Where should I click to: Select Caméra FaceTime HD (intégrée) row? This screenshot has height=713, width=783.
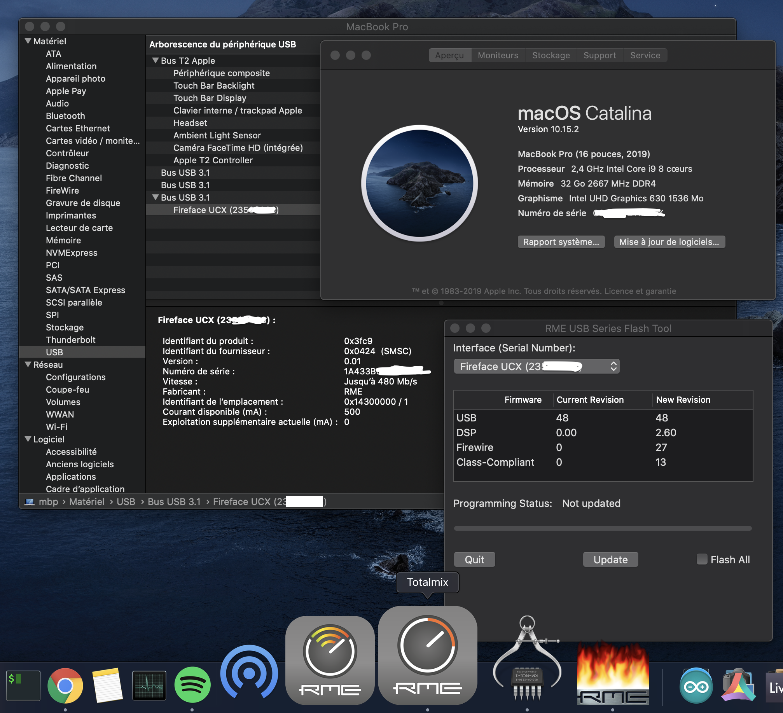tap(233, 148)
